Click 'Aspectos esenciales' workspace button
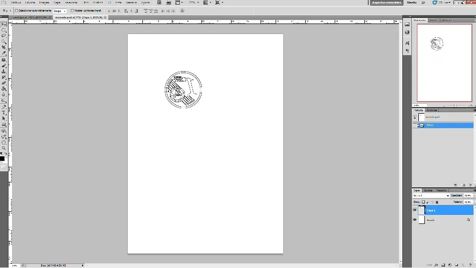The height and width of the screenshot is (268, 476). [386, 3]
